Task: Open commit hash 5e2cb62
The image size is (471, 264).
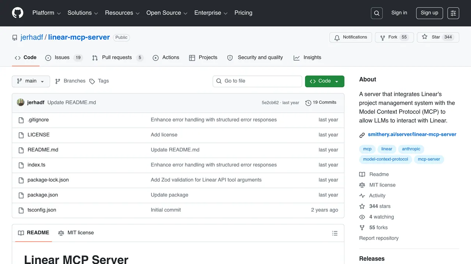Action: [x=270, y=103]
